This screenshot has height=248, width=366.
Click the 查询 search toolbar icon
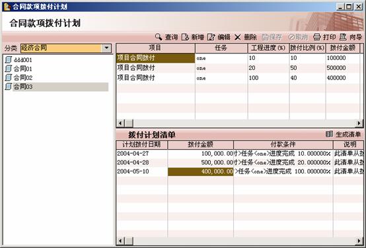[159, 37]
